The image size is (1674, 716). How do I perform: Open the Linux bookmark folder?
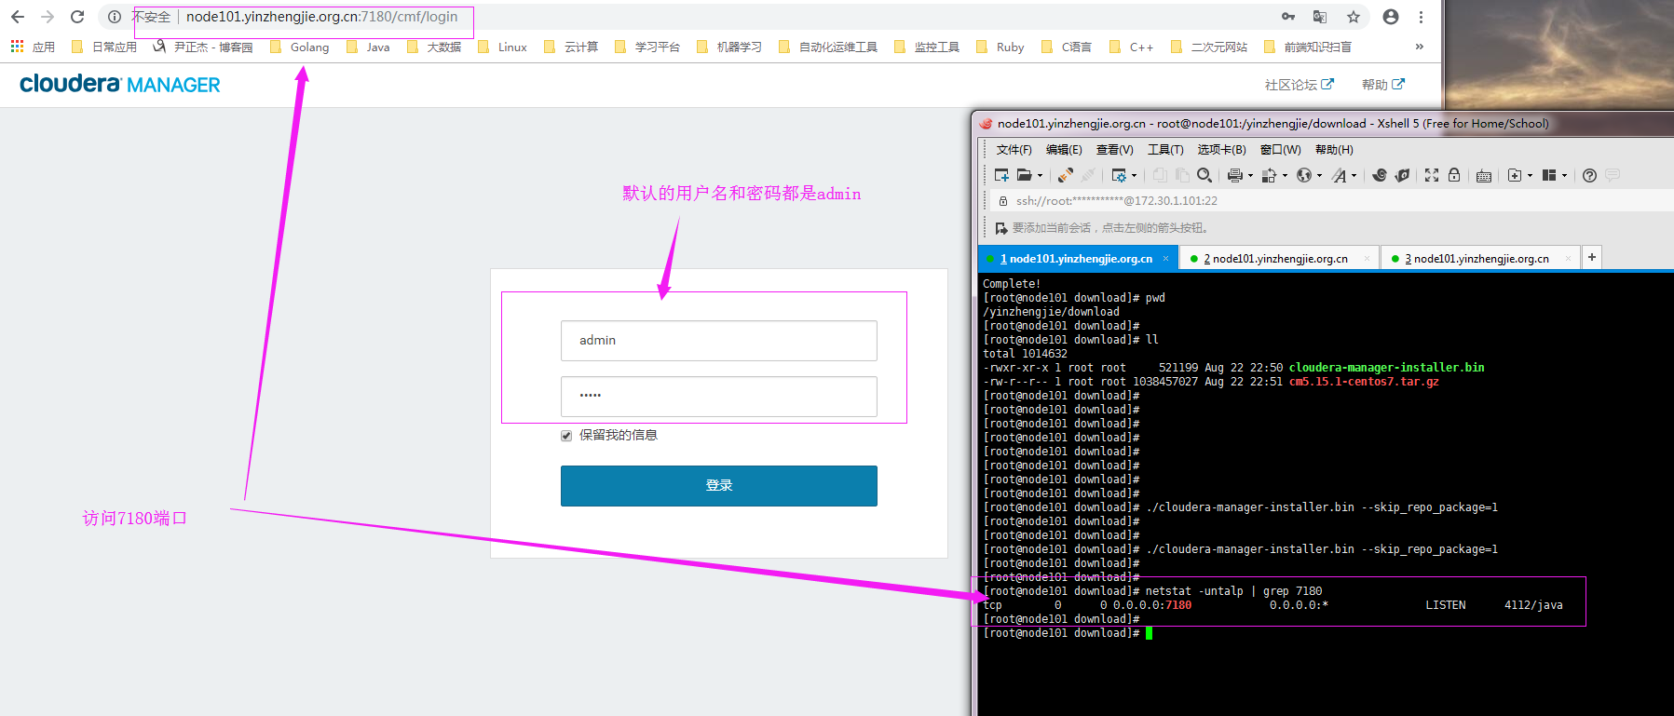click(502, 47)
